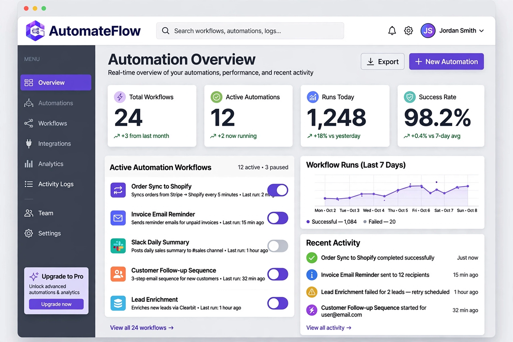
Task: Select Overview in the sidebar menu
Action: click(x=56, y=82)
